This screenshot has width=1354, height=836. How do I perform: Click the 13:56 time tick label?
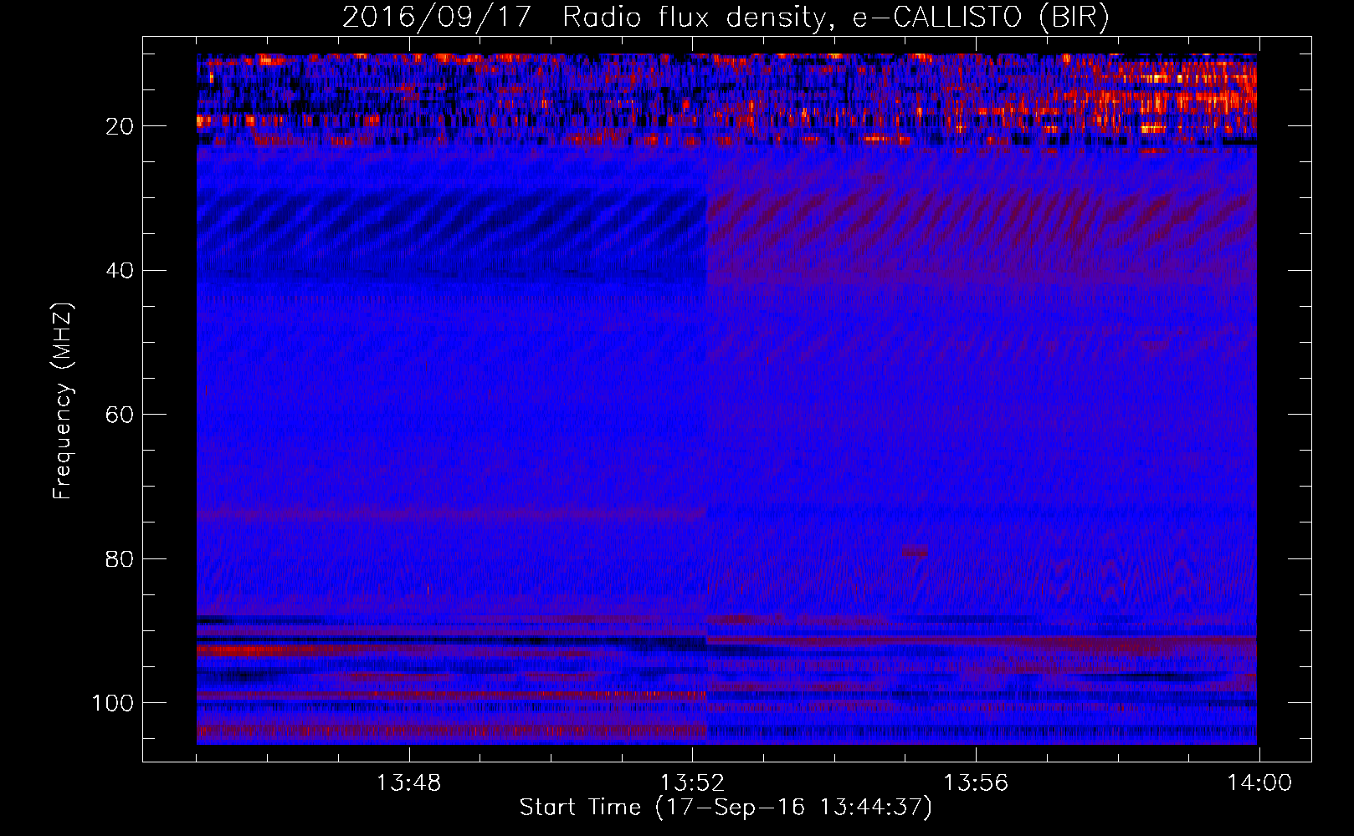pos(976,783)
